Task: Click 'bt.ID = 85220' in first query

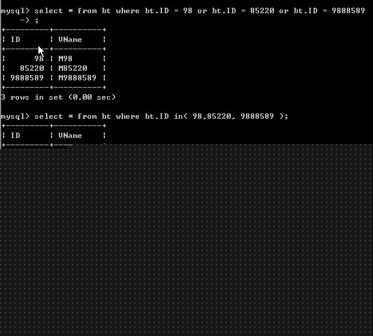Action: click(x=243, y=11)
